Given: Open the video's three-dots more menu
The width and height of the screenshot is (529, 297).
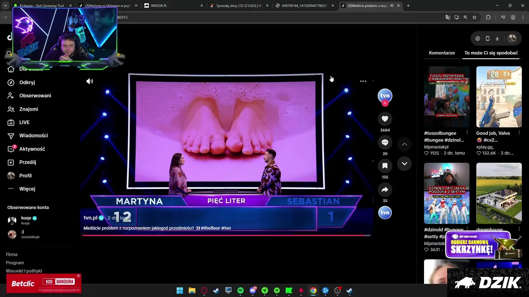Looking at the screenshot, I should click(x=363, y=81).
